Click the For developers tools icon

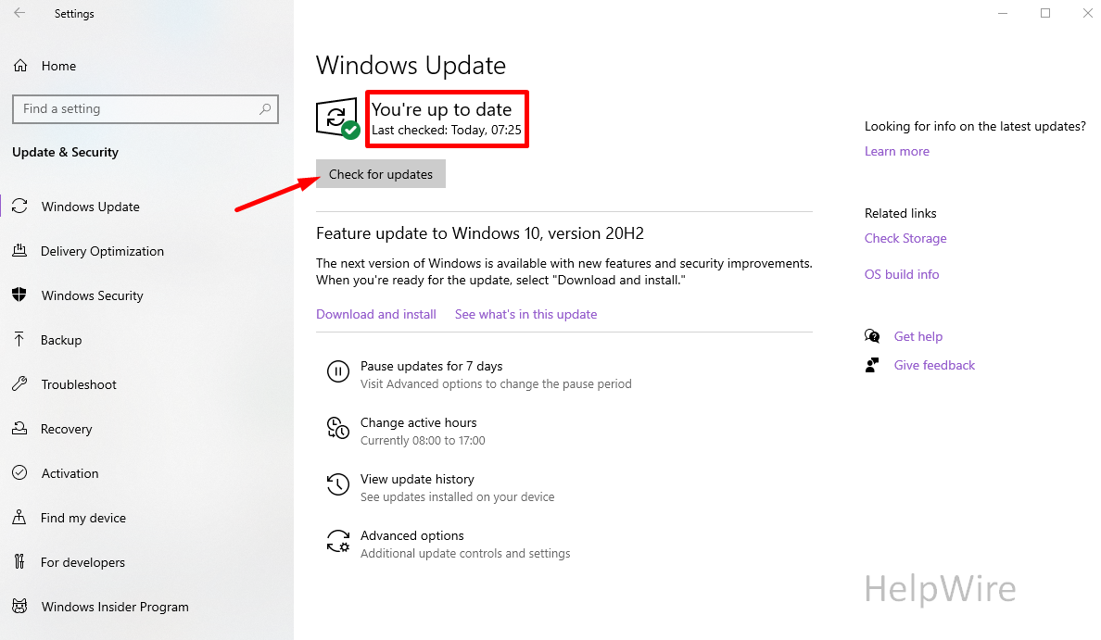click(19, 561)
